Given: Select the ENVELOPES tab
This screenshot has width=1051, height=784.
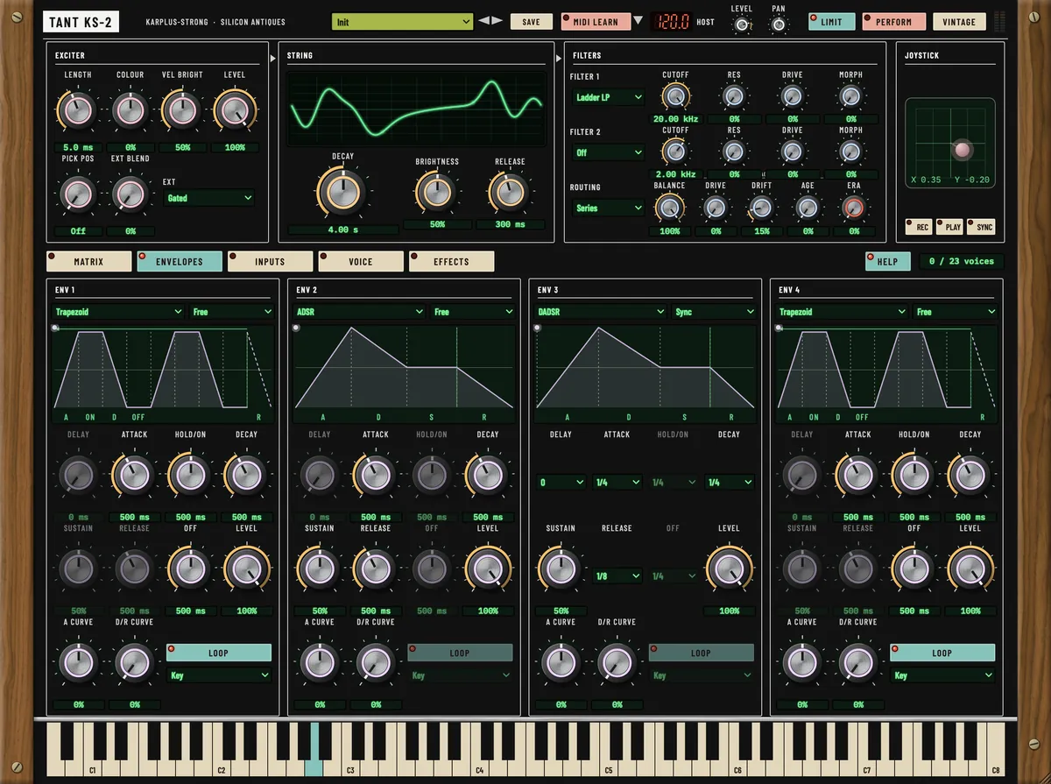Looking at the screenshot, I should tap(180, 261).
